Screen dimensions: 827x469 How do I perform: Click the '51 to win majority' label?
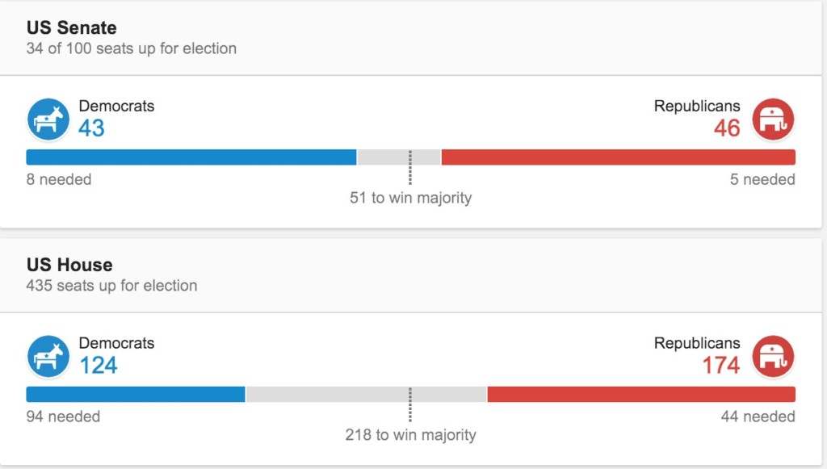click(410, 198)
